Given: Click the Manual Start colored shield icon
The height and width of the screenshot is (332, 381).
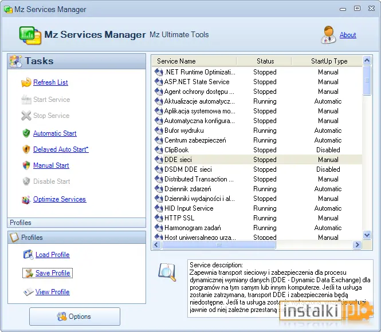Looking at the screenshot, I should tap(26, 165).
